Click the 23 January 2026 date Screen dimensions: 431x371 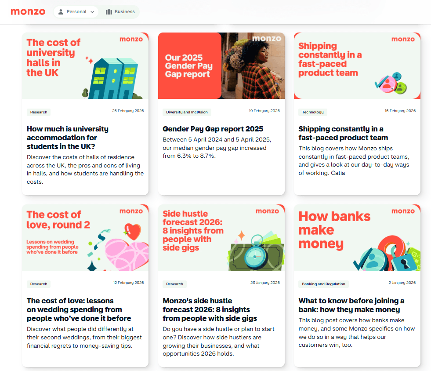pyautogui.click(x=265, y=283)
